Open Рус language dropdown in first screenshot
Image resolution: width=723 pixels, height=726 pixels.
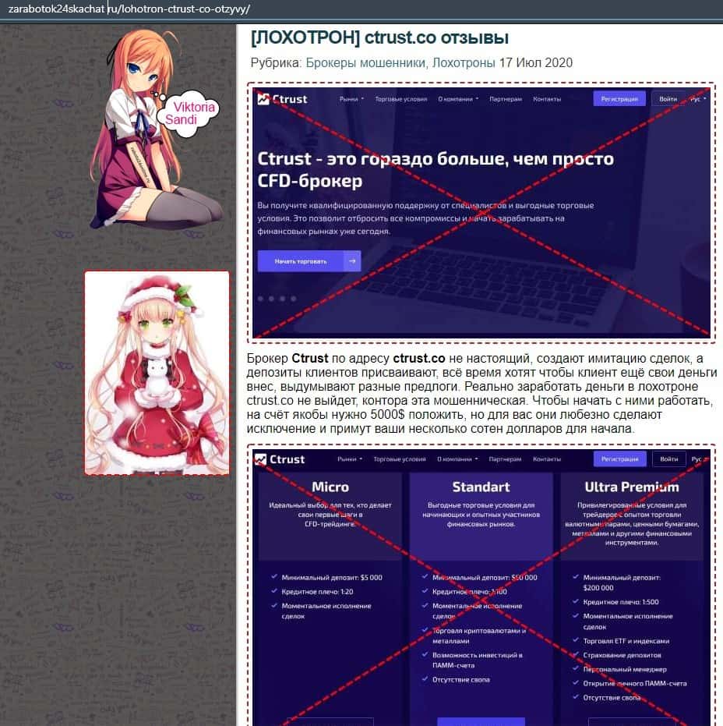click(698, 99)
